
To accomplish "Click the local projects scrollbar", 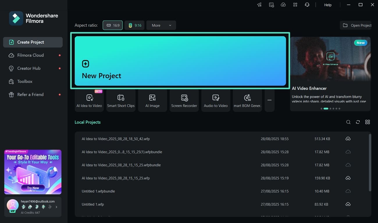I will click(370, 162).
